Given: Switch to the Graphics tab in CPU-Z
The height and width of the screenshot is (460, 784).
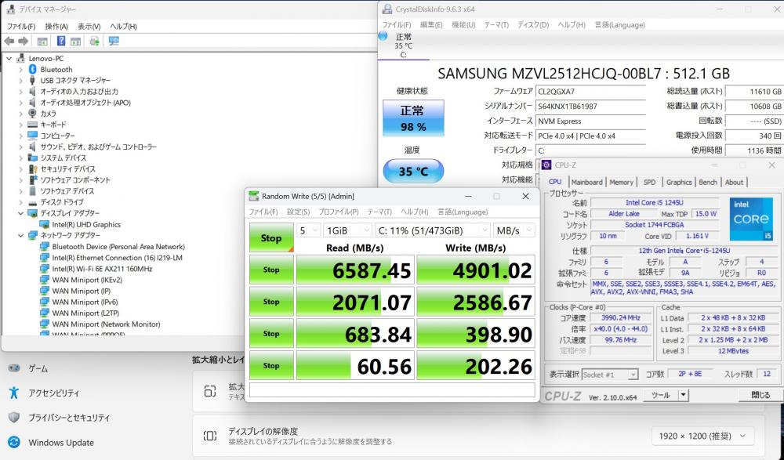Looking at the screenshot, I should pyautogui.click(x=678, y=182).
